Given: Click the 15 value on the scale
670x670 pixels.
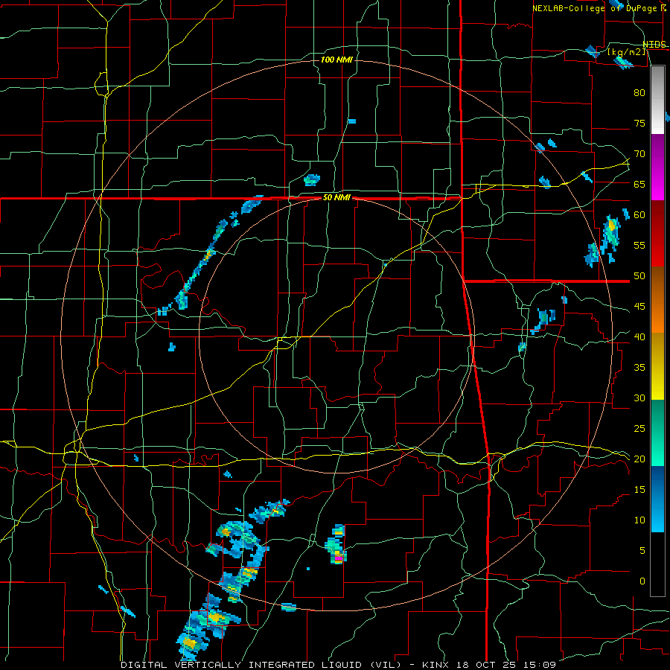Looking at the screenshot, I should (x=639, y=490).
